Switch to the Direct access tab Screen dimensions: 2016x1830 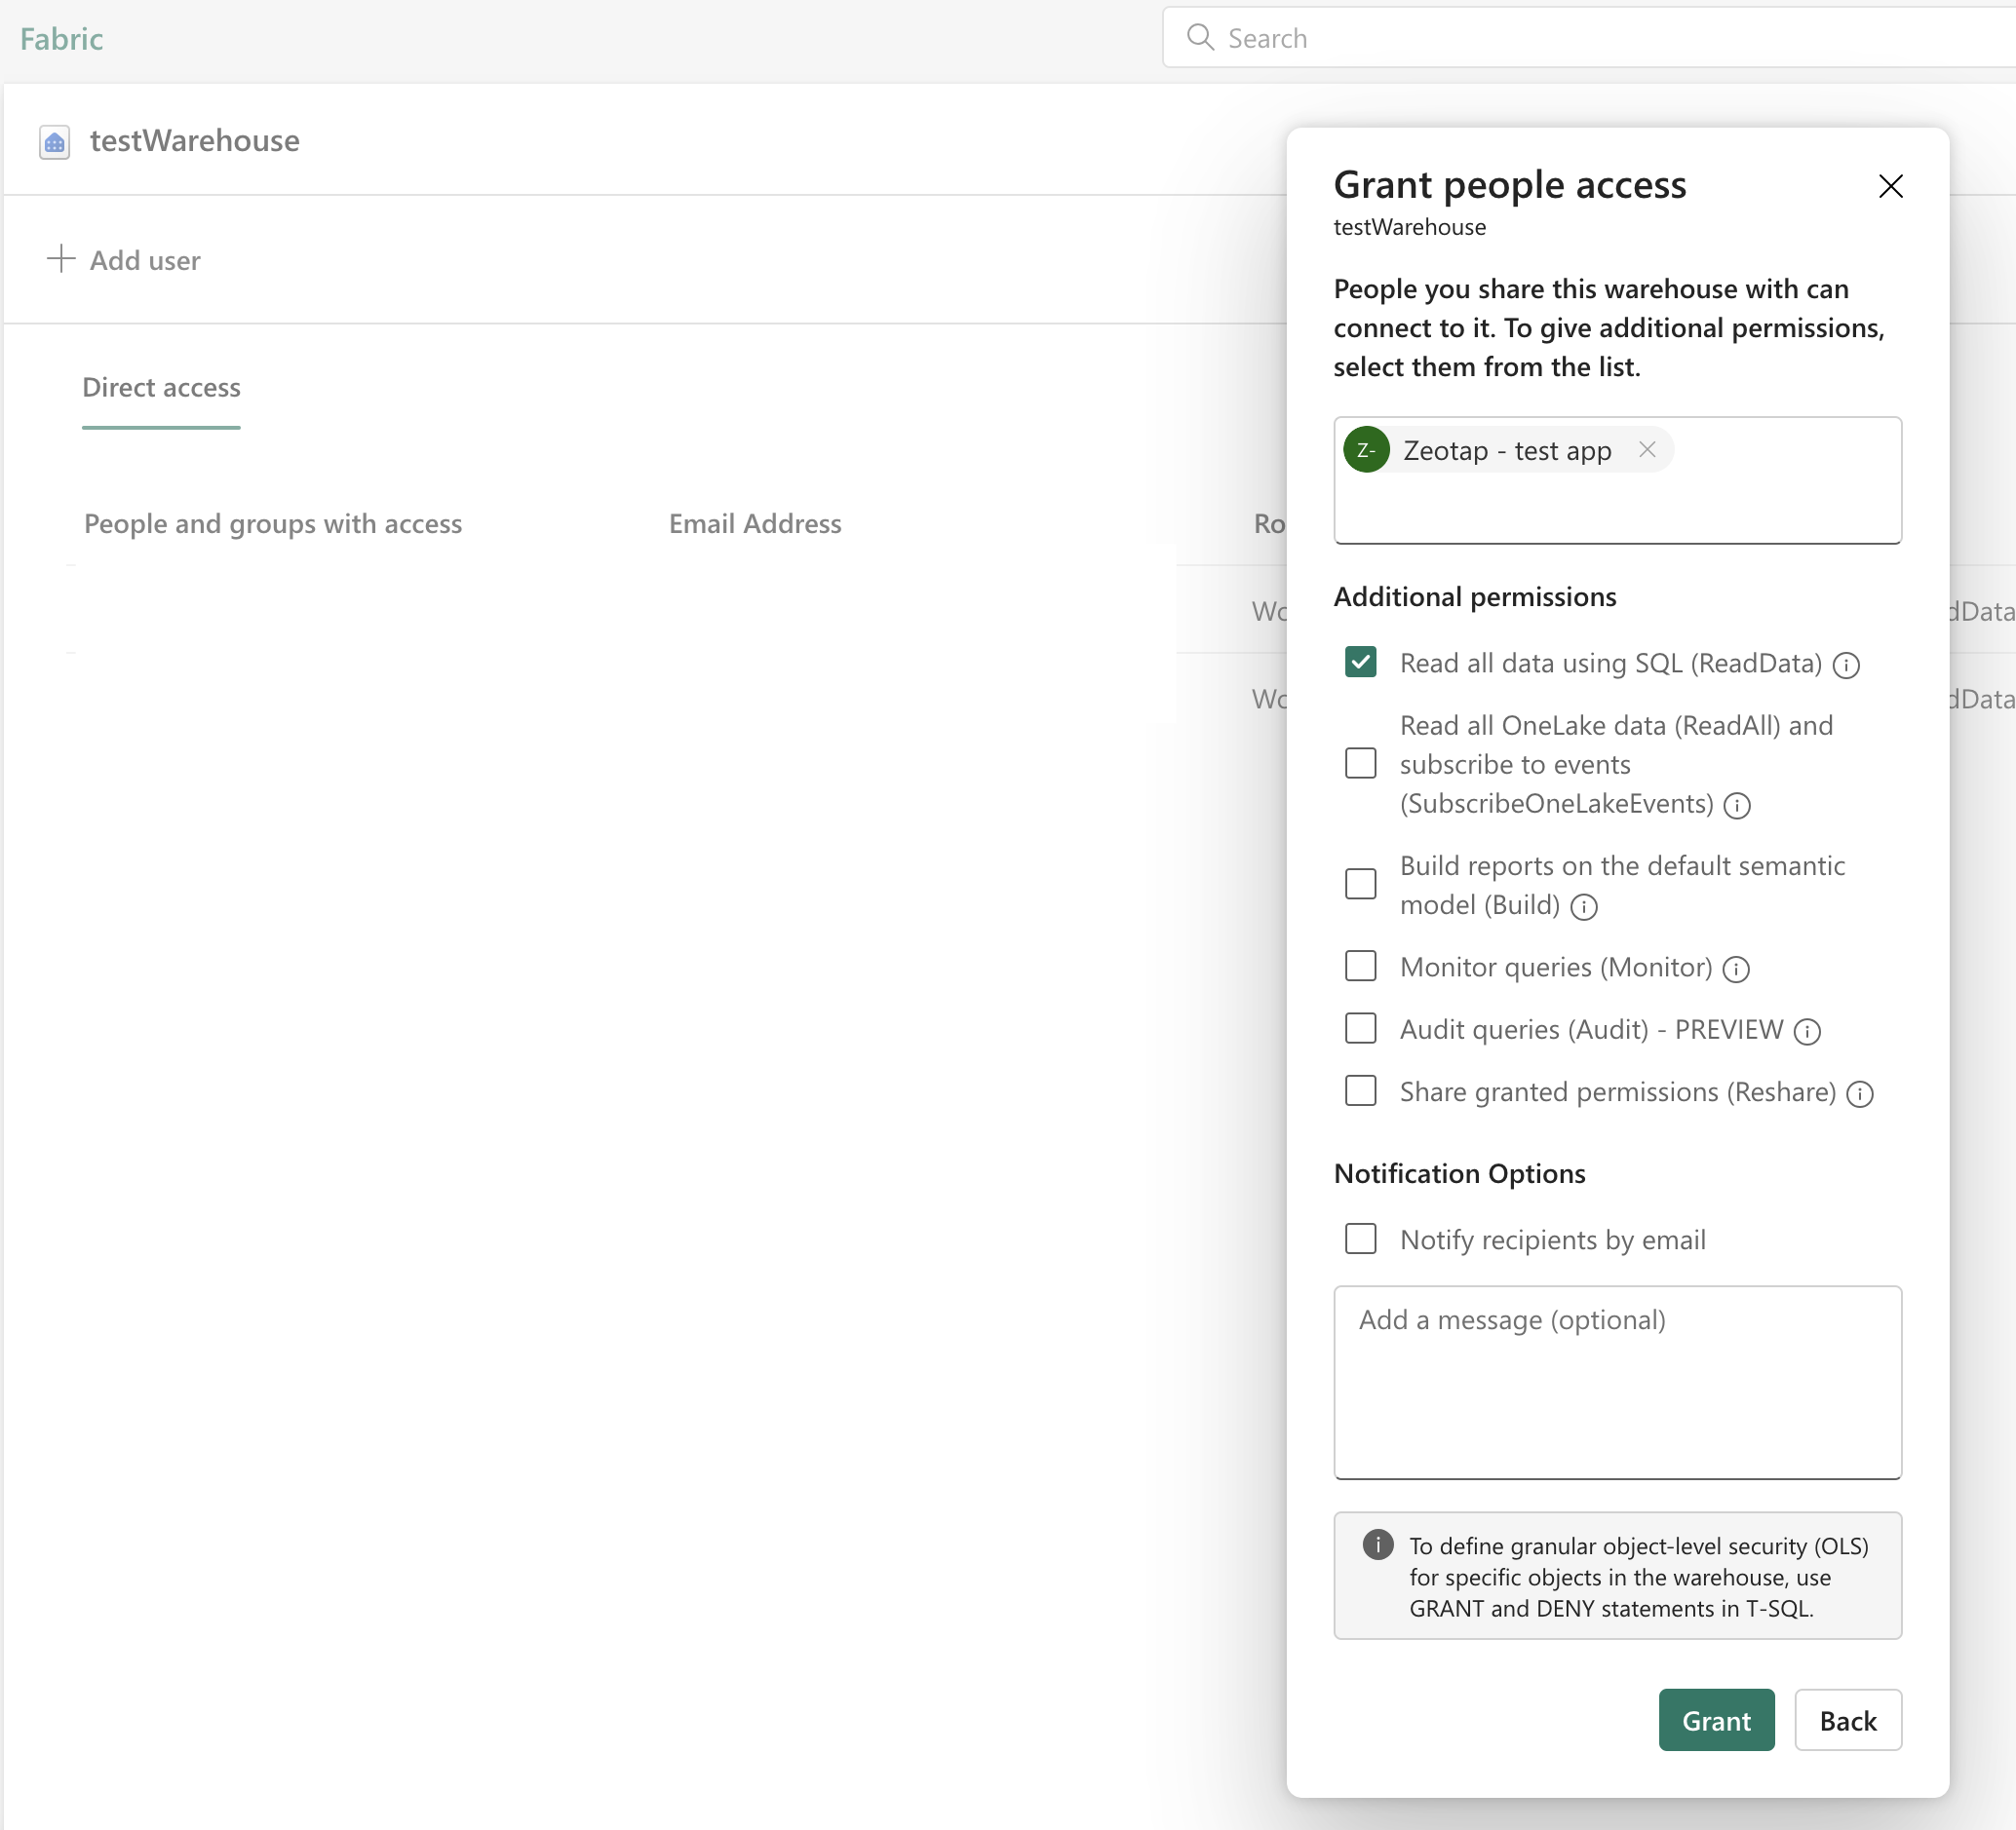[161, 388]
